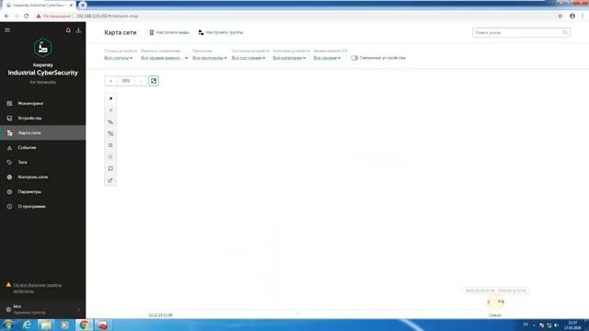Image resolution: width=589 pixels, height=331 pixels.
Task: Click the user avatar icon
Action: [x=8, y=310]
